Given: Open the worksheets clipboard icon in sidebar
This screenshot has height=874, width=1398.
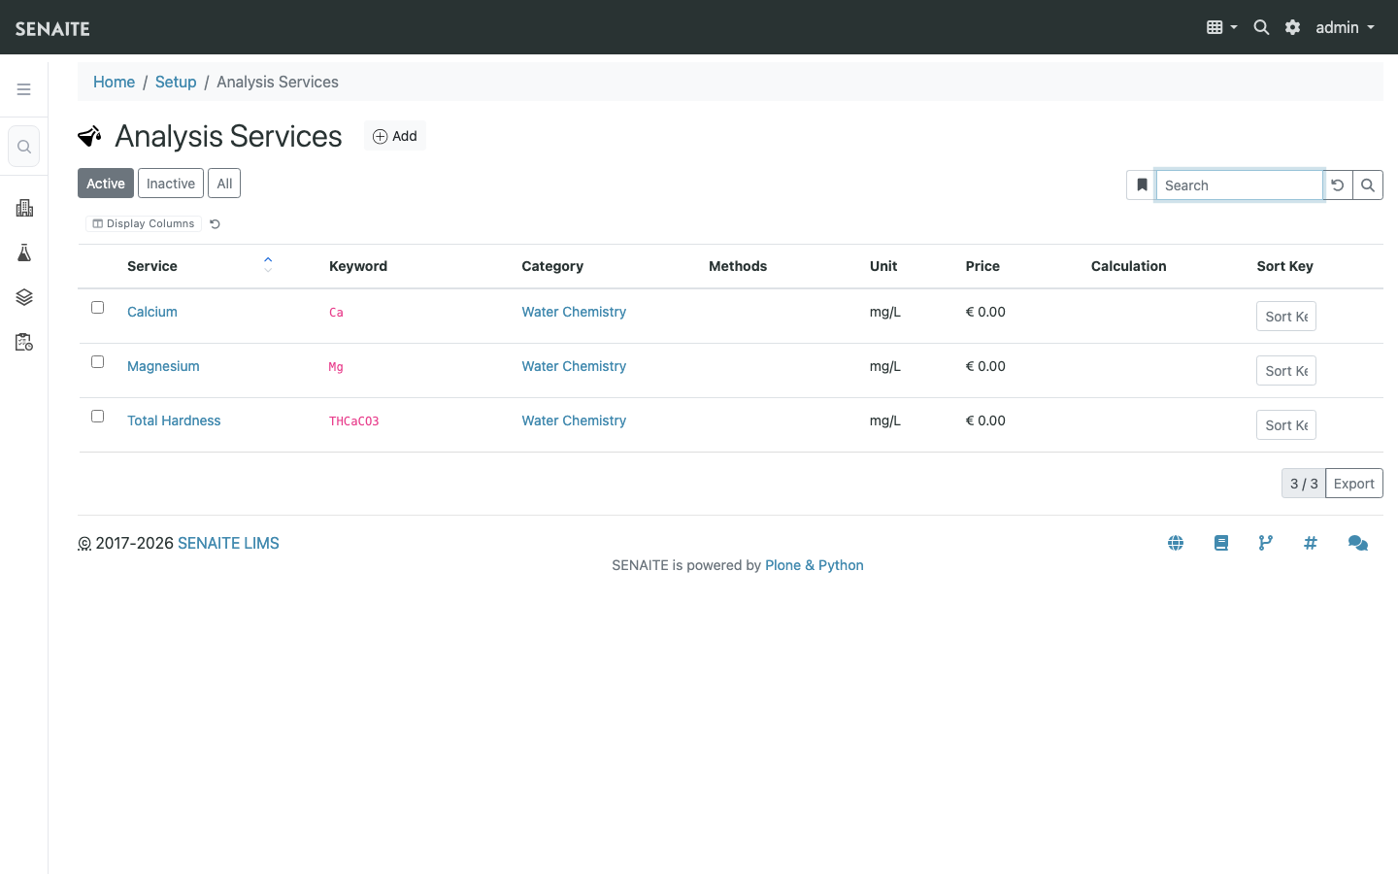Looking at the screenshot, I should click(24, 342).
